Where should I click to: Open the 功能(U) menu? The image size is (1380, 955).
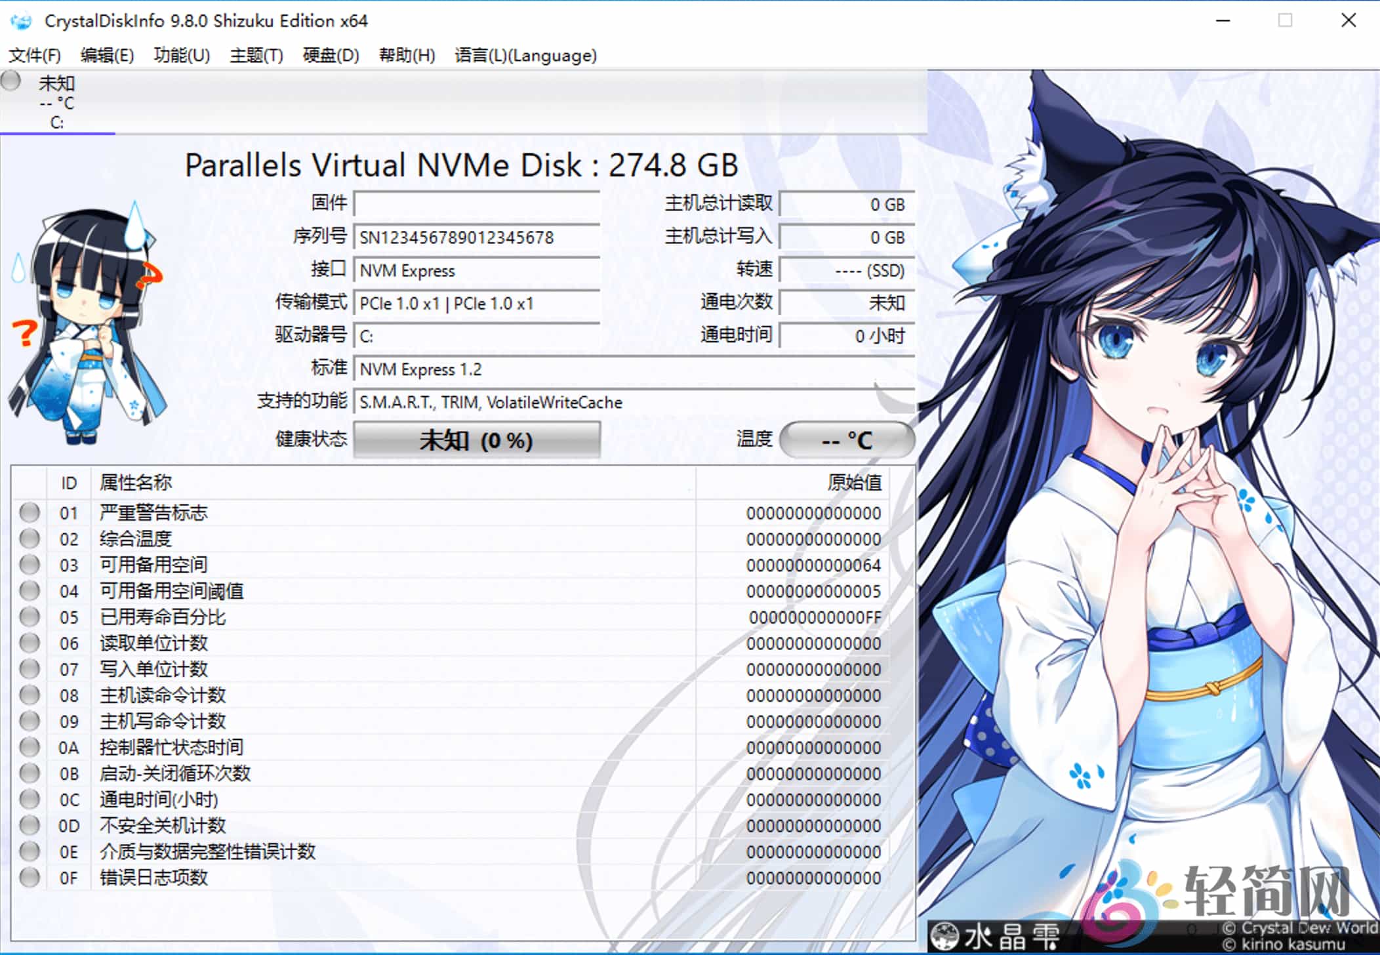pos(182,56)
